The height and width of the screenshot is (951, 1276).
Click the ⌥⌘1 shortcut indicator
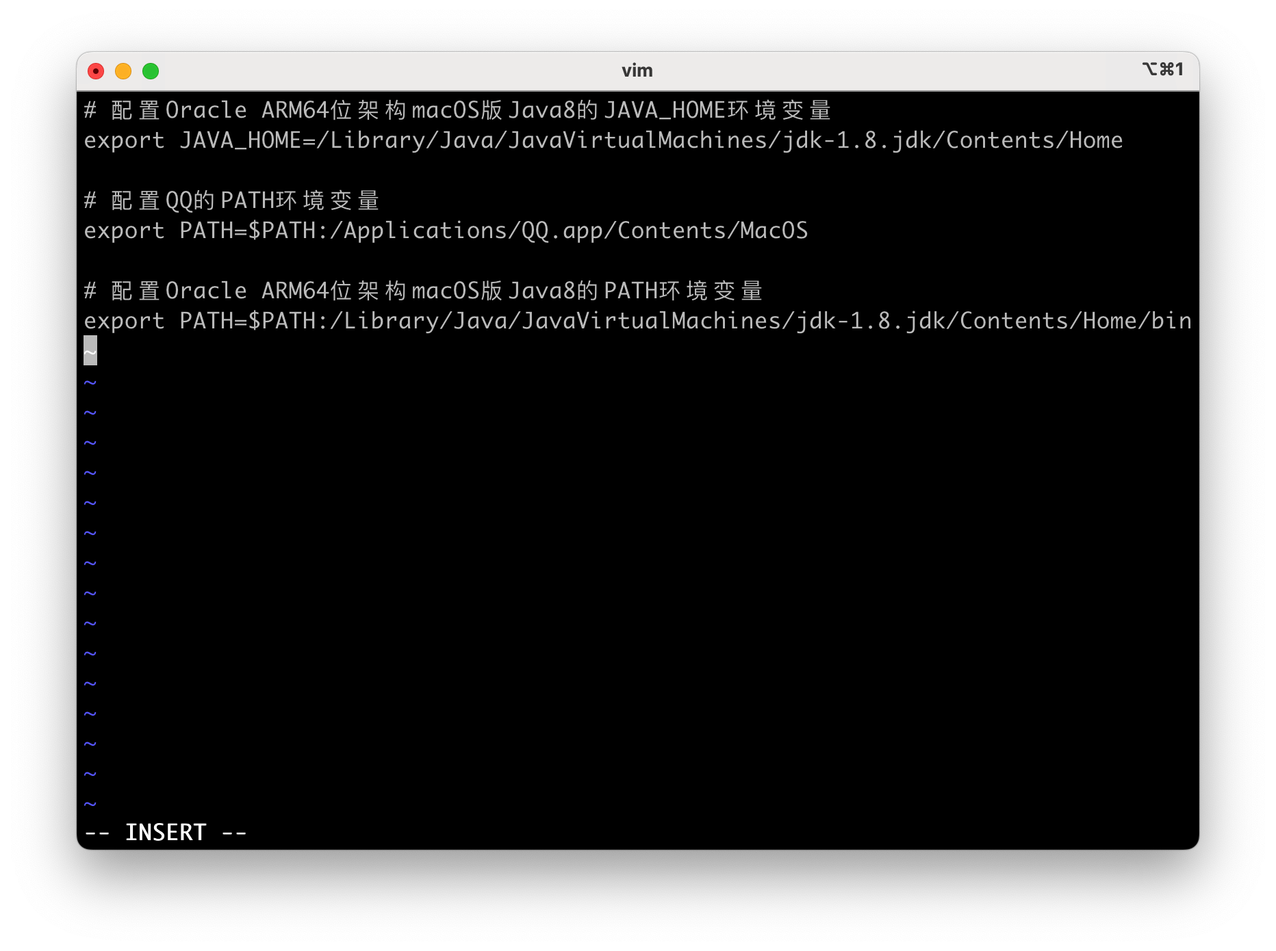click(1162, 69)
